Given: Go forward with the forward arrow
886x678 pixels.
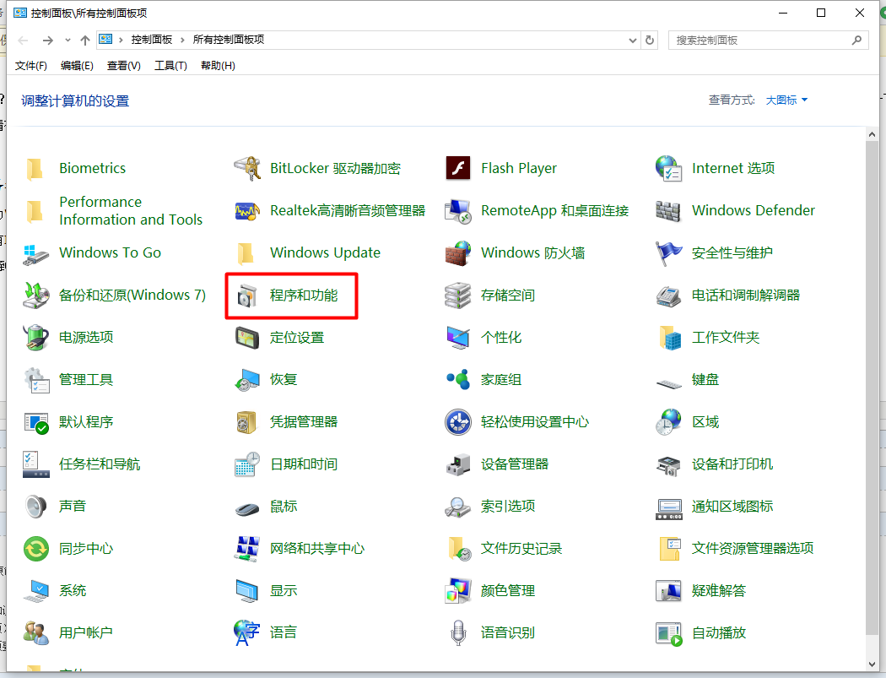Looking at the screenshot, I should point(48,41).
